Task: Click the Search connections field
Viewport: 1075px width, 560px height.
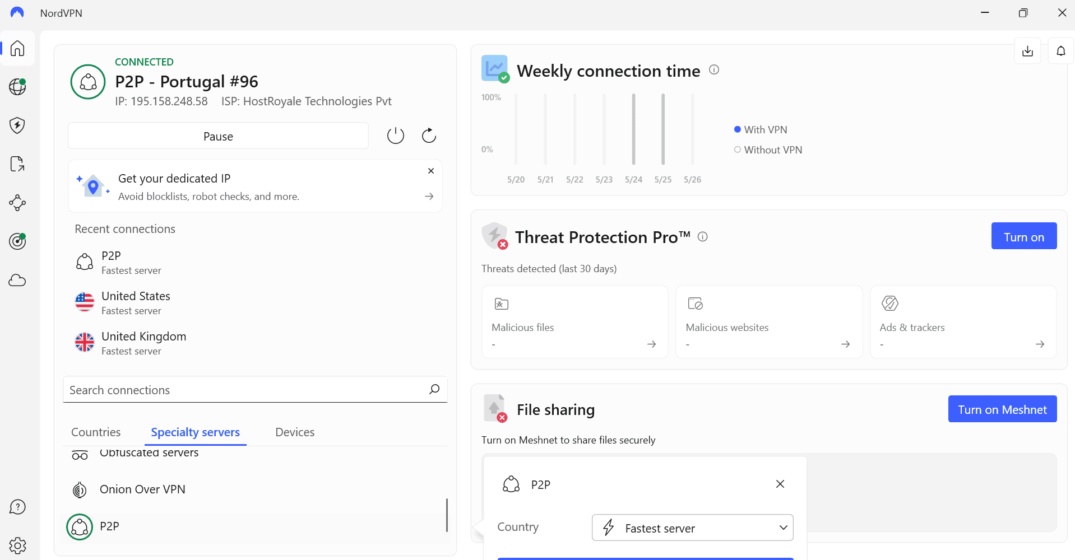Action: tap(255, 390)
